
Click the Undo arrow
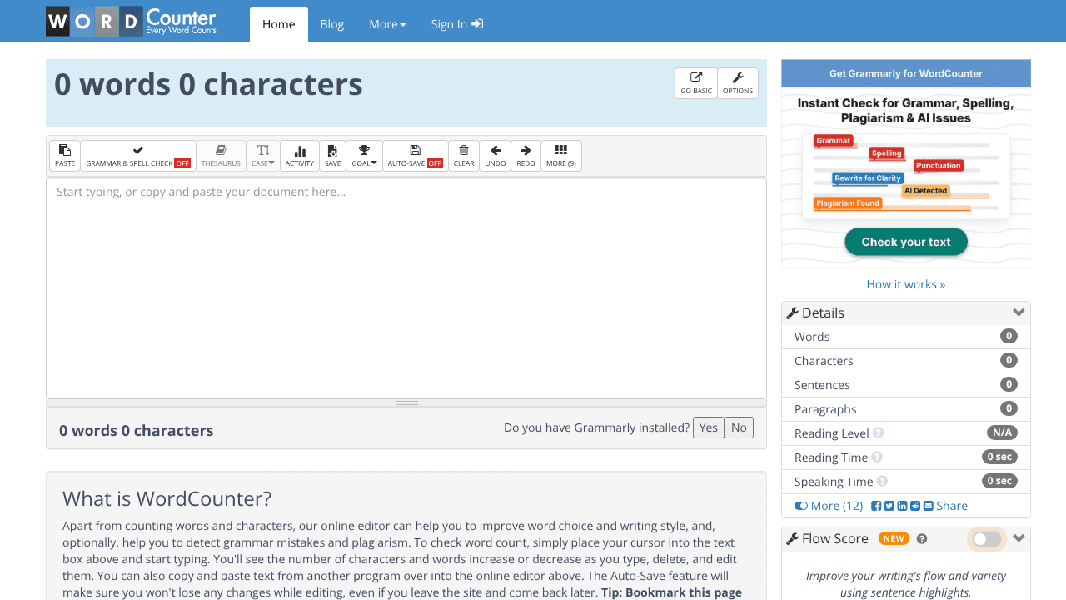tap(496, 156)
